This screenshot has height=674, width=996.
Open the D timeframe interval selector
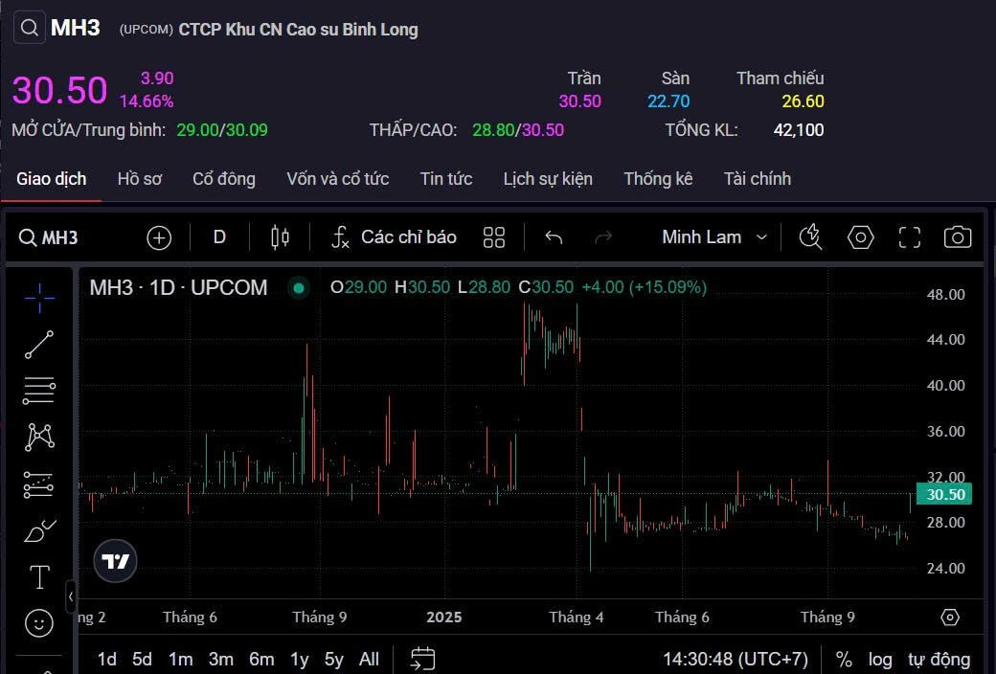tap(219, 237)
